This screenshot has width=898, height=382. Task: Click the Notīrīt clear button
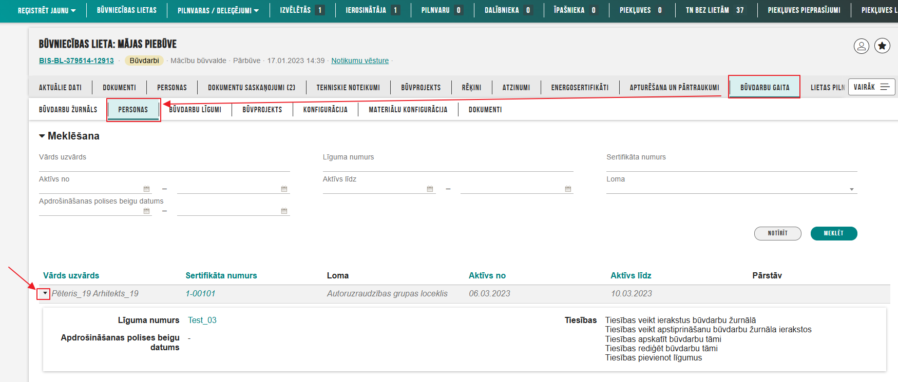tap(778, 233)
